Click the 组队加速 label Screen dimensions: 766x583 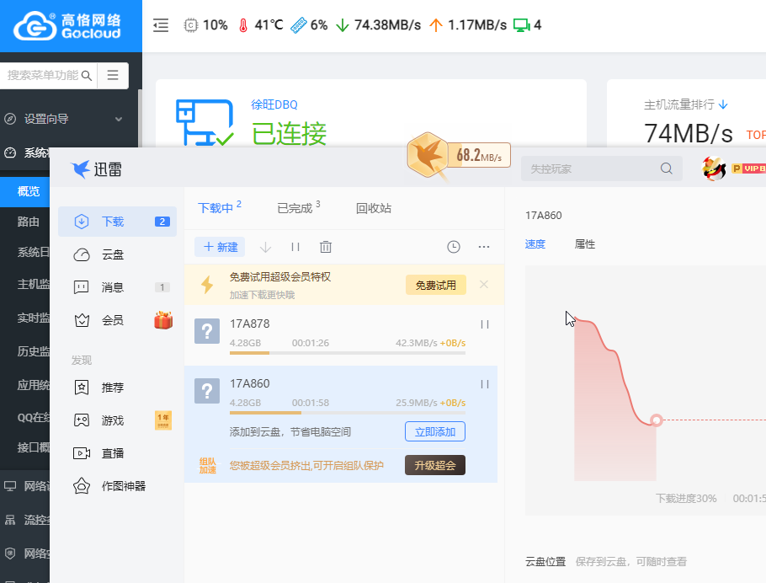[x=208, y=466]
